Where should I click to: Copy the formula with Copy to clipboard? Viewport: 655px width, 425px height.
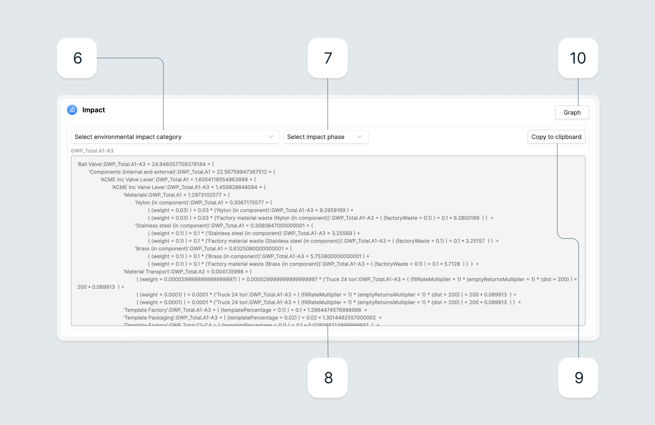(556, 136)
